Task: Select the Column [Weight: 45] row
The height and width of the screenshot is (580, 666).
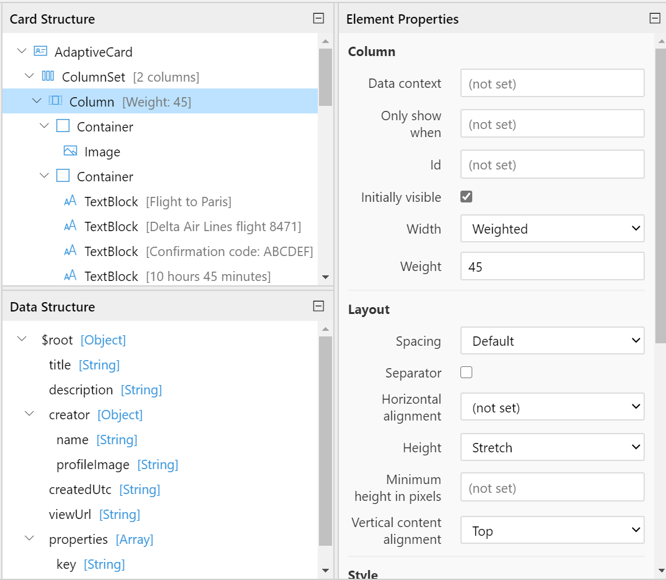Action: 159,101
